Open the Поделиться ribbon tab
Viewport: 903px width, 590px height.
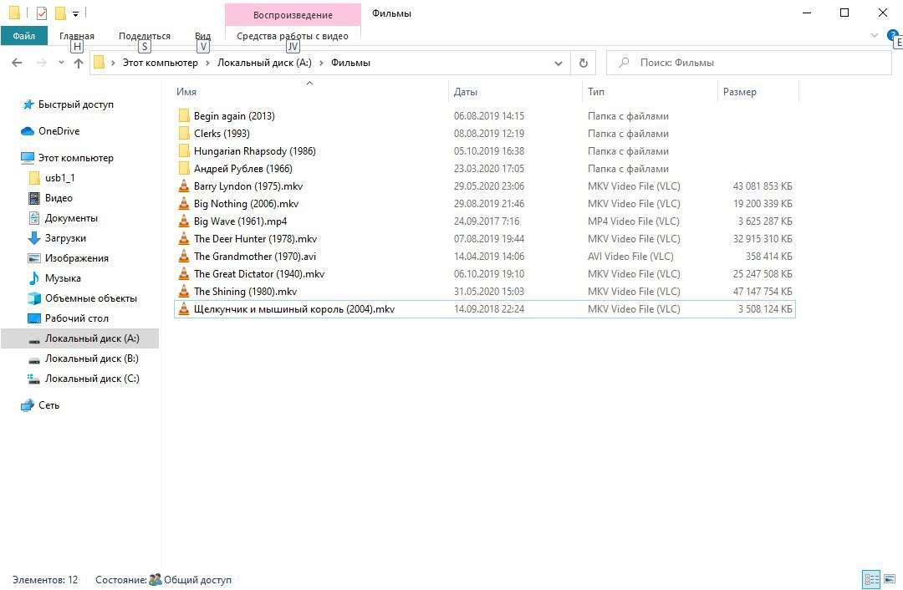(145, 36)
